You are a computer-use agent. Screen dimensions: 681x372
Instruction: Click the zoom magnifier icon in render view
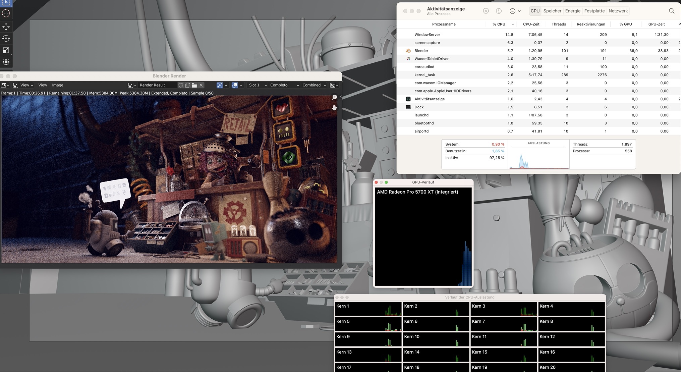[334, 97]
